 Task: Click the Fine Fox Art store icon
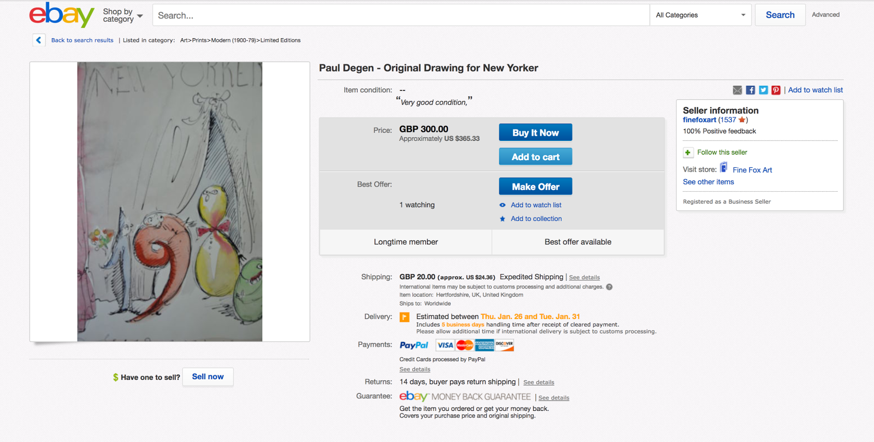724,168
